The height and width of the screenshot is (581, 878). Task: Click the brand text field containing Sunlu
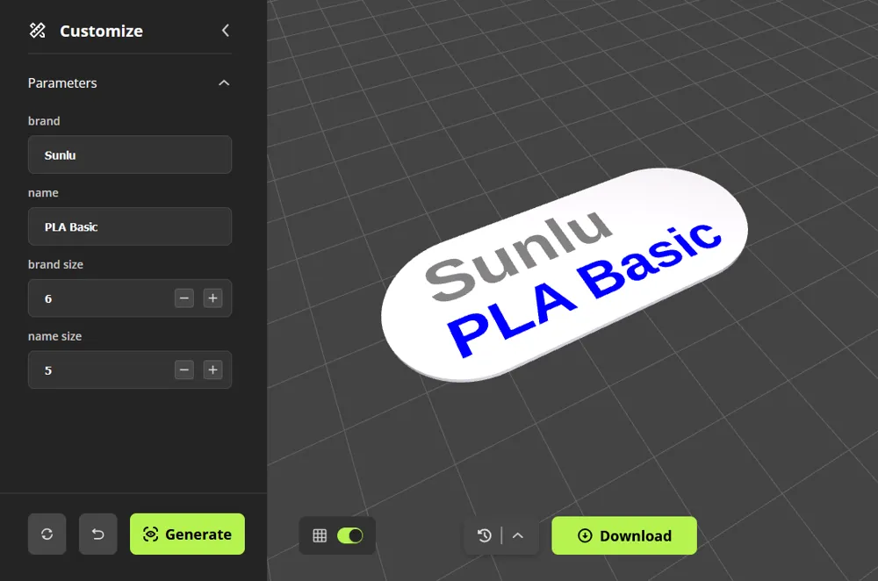[x=130, y=154]
